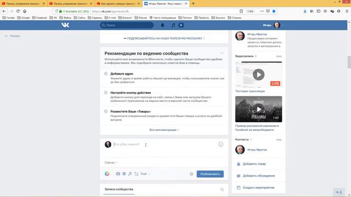Mark 'Добавьте адрес' recommendation circle
The image size is (351, 197).
pyautogui.click(x=106, y=73)
